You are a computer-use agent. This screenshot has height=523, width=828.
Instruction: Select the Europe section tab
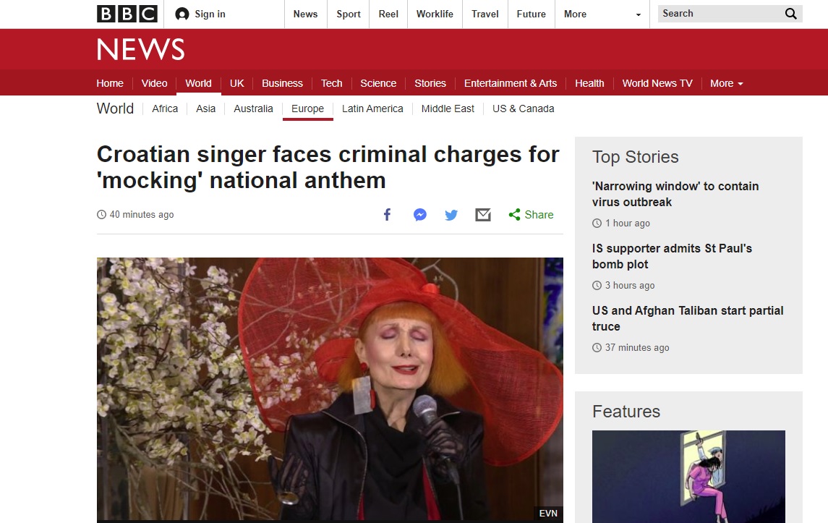coord(307,109)
